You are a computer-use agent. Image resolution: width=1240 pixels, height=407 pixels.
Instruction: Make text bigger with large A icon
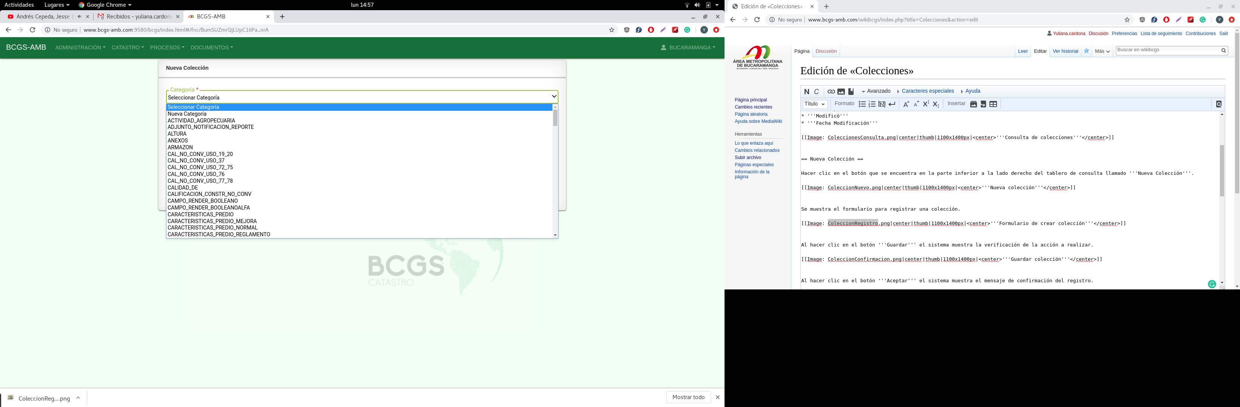[906, 104]
